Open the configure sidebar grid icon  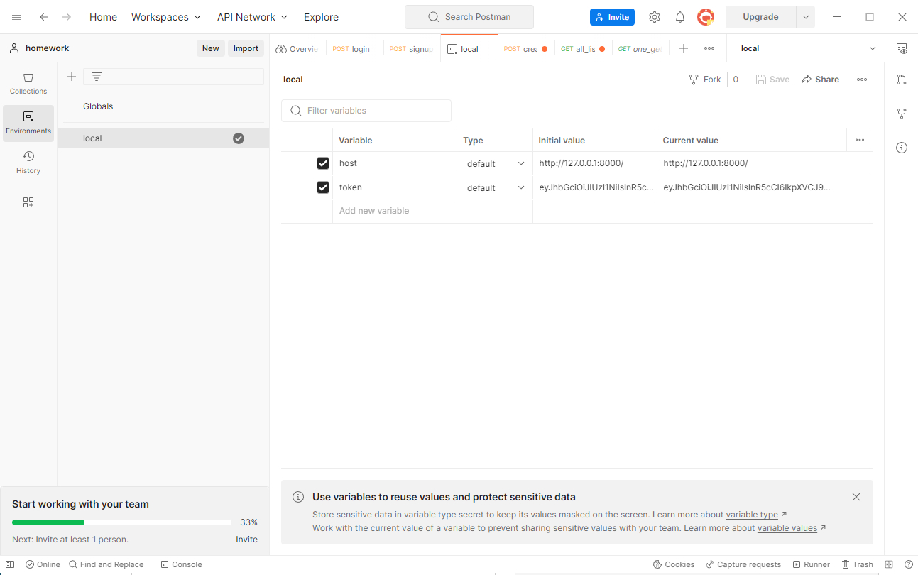[x=28, y=202]
